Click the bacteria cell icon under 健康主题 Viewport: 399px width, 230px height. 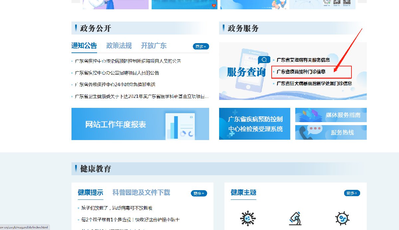click(342, 218)
